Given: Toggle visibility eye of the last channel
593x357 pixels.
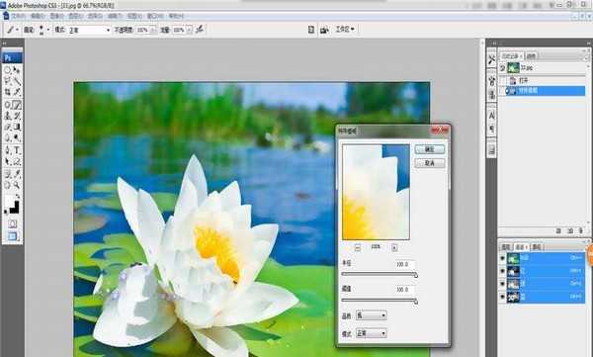Looking at the screenshot, I should pos(502,298).
